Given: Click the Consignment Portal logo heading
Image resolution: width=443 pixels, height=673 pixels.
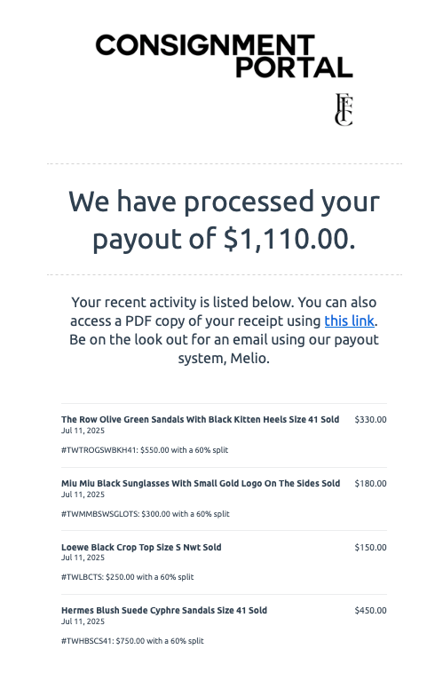Looking at the screenshot, I should (224, 56).
